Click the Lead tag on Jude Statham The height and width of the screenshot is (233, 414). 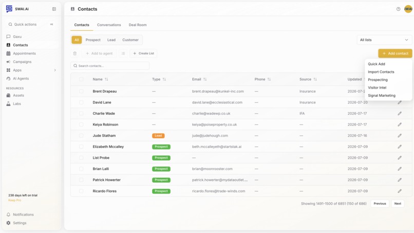coord(158,136)
